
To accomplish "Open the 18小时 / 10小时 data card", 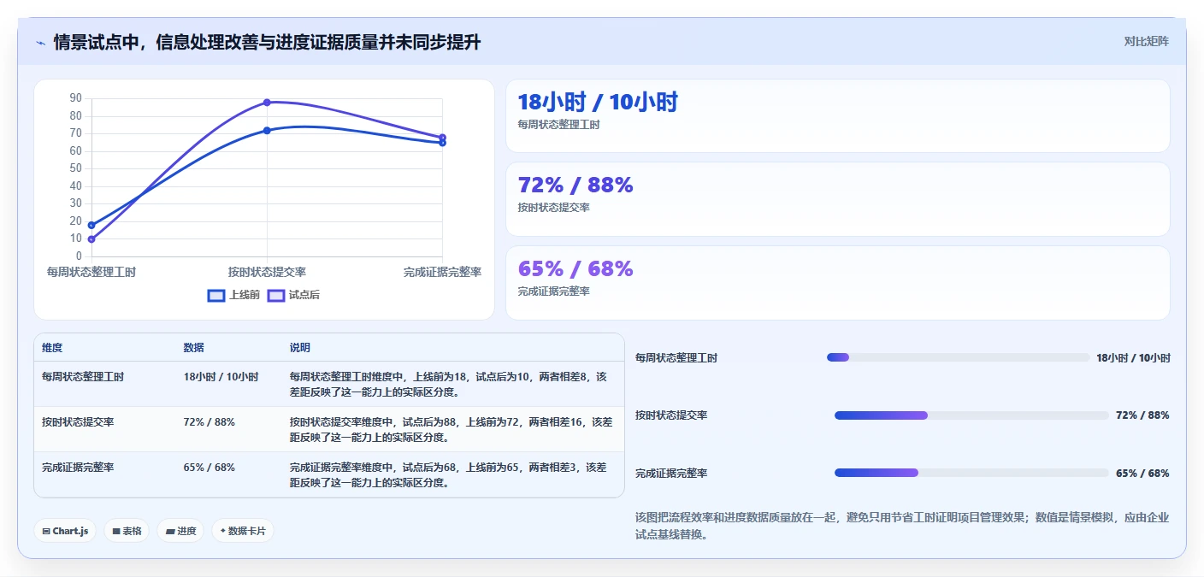I will (x=837, y=115).
